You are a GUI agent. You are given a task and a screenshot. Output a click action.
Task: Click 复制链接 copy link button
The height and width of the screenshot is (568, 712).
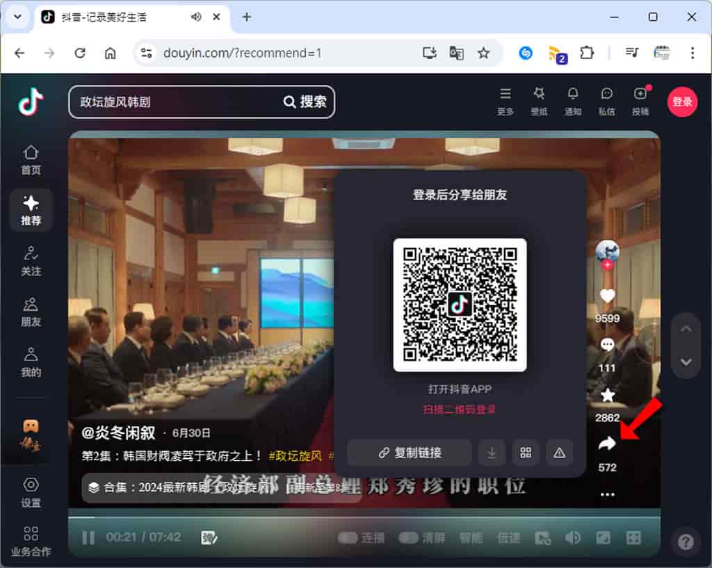[x=410, y=453]
